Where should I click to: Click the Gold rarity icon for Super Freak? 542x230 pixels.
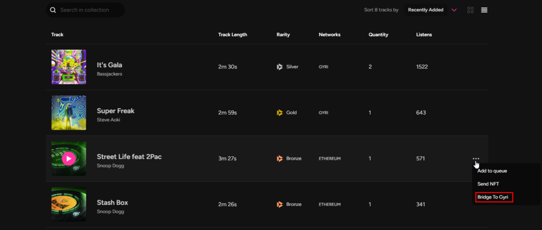click(x=280, y=113)
